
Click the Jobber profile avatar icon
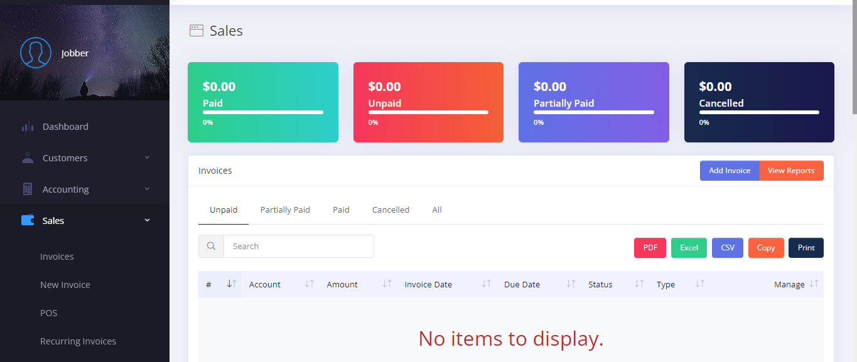coord(36,53)
